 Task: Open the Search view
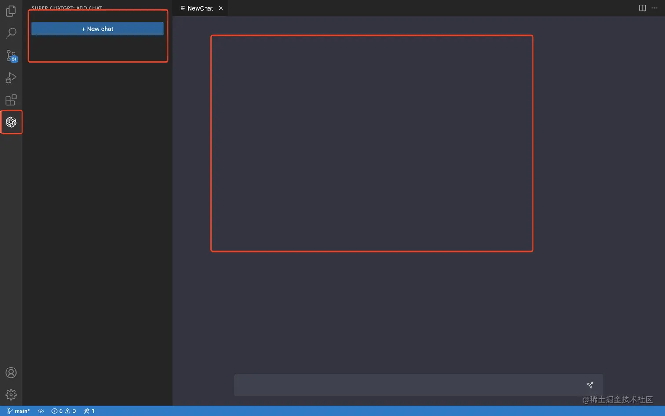click(11, 33)
